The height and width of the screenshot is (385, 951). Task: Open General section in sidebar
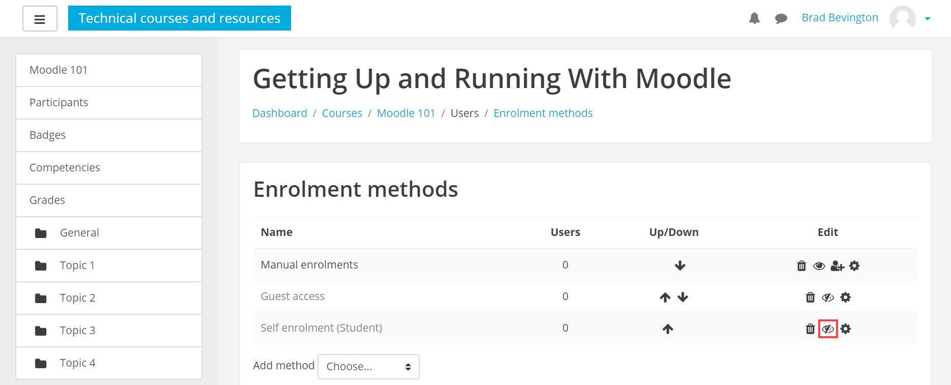click(109, 233)
